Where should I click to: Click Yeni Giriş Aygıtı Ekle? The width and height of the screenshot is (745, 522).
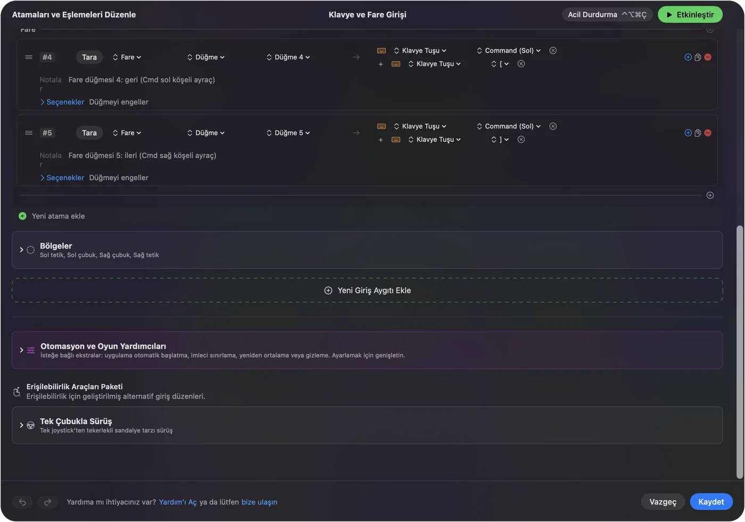[x=367, y=291]
